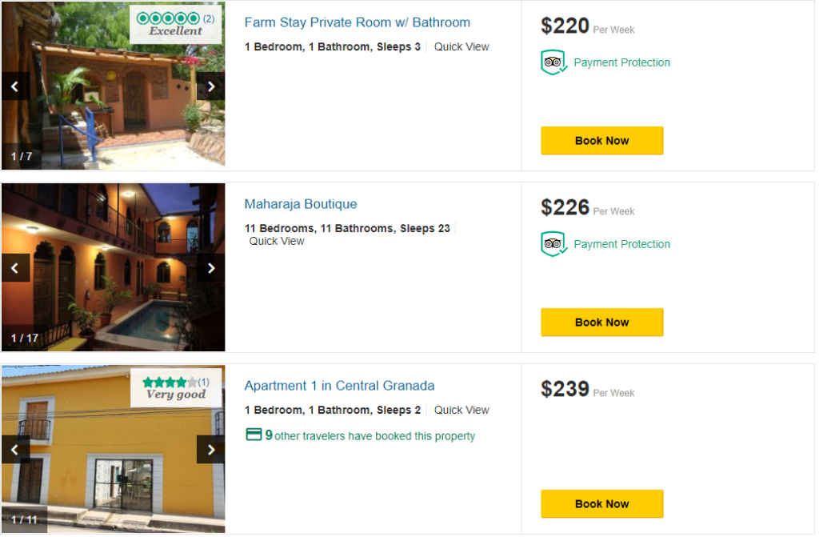Book Now the $226 per week property

point(601,323)
